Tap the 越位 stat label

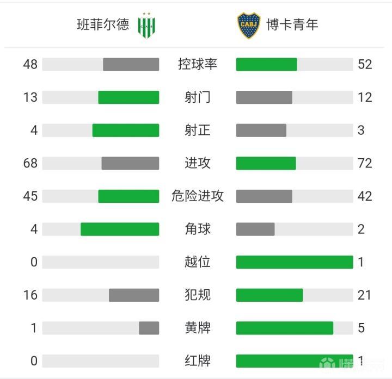point(197,262)
